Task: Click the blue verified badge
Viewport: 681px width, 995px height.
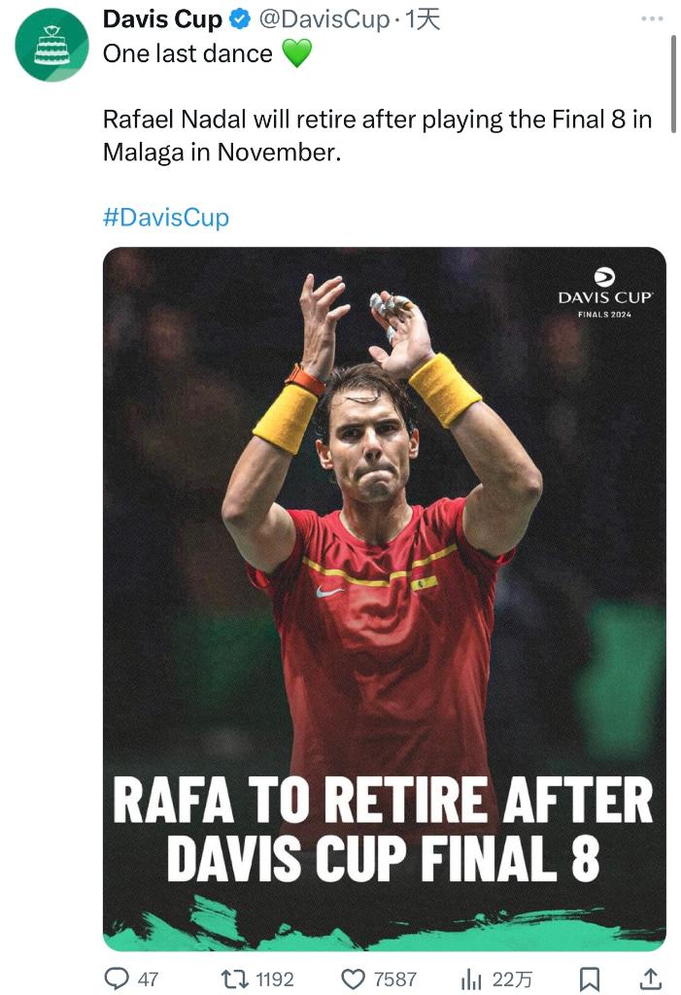Action: point(240,19)
